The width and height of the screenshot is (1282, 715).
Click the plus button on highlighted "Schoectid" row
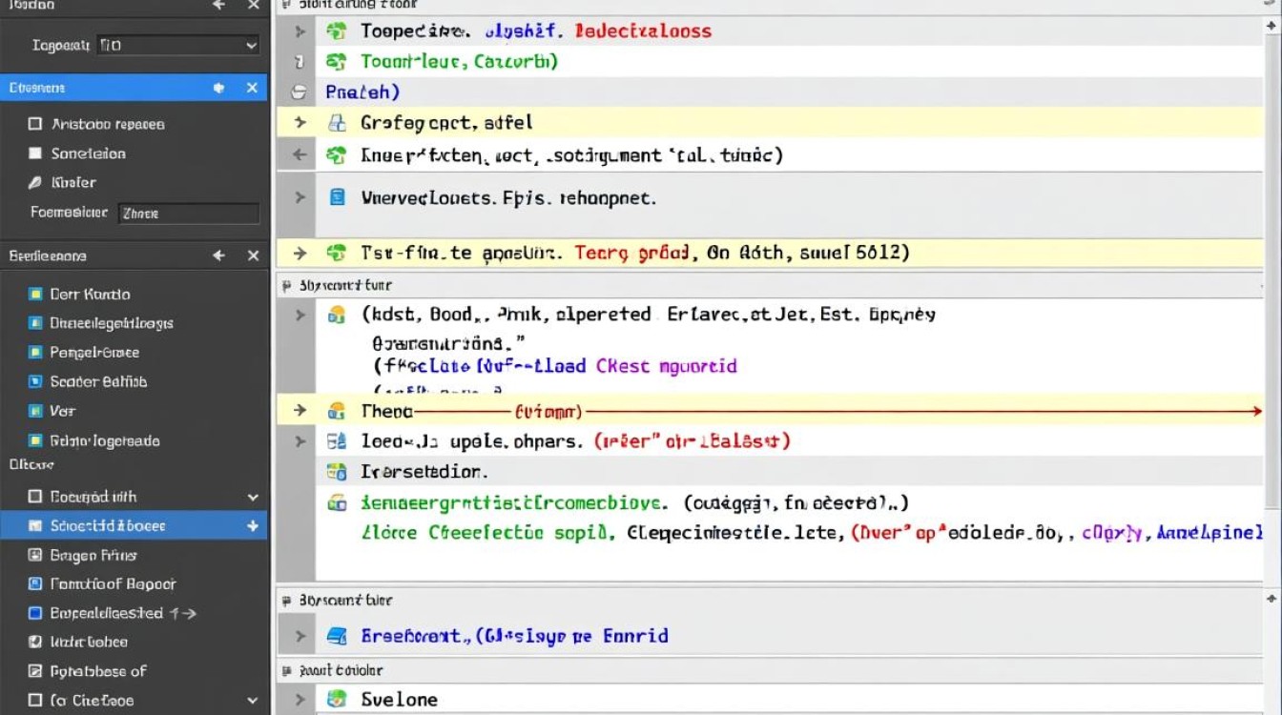pyautogui.click(x=253, y=525)
